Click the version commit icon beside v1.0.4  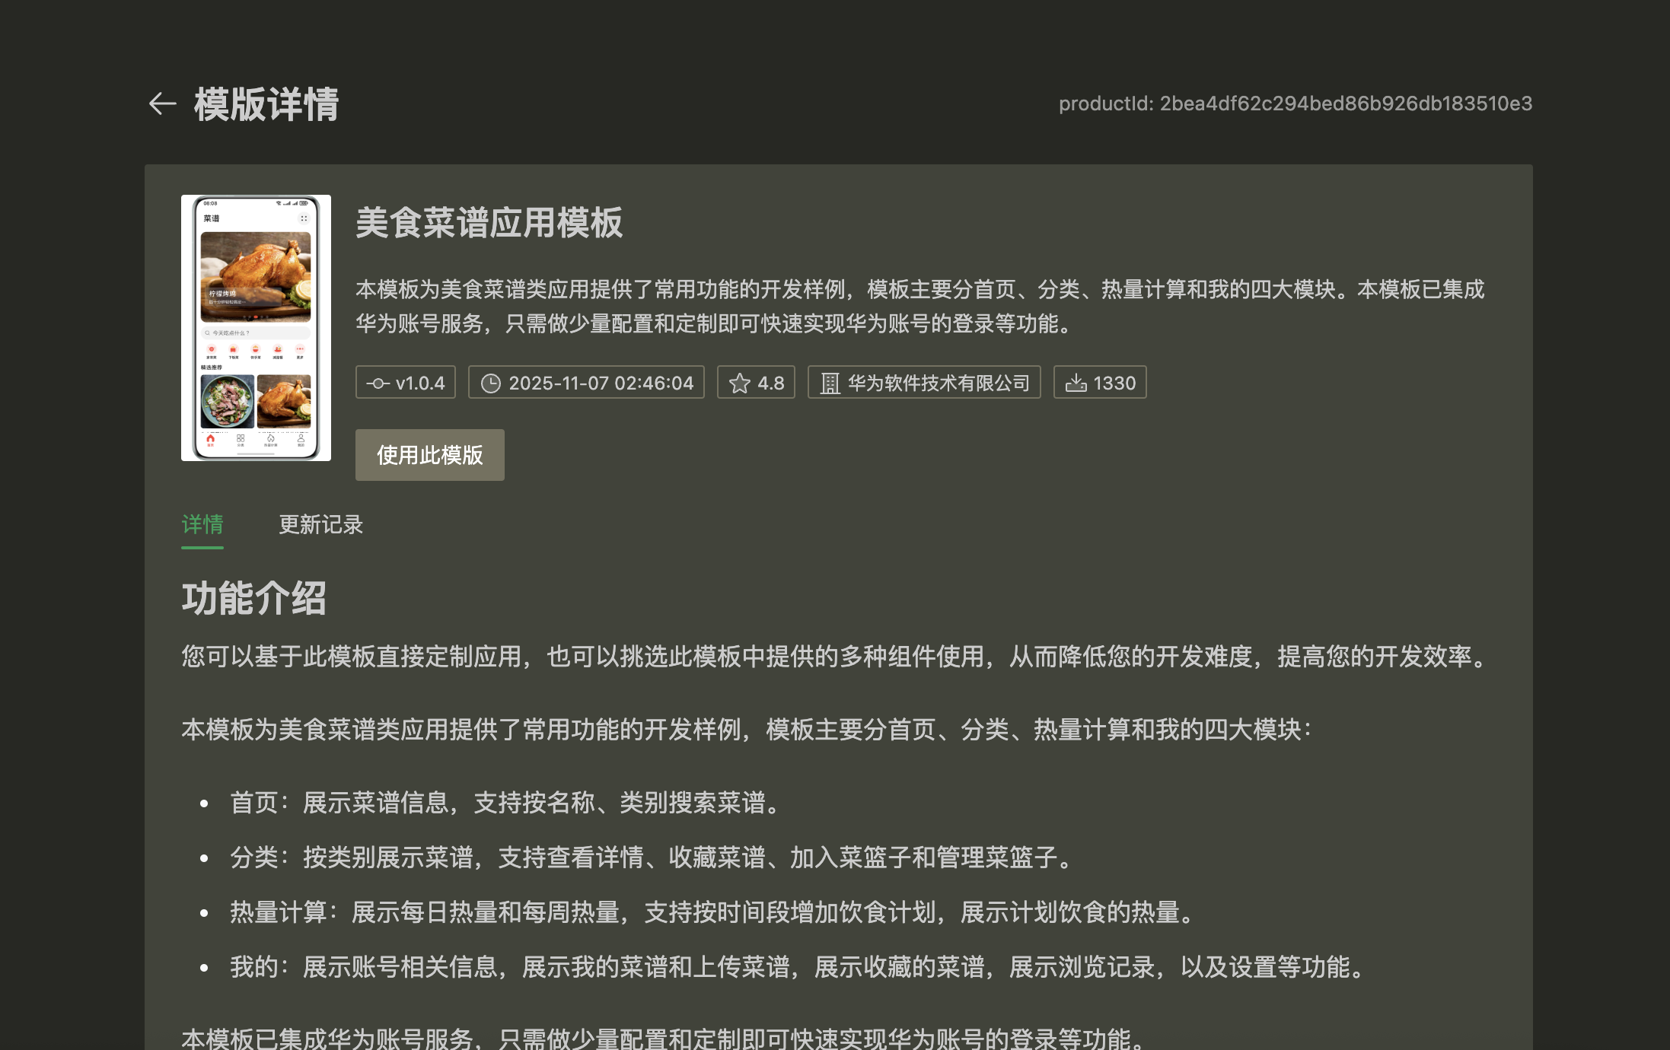378,383
